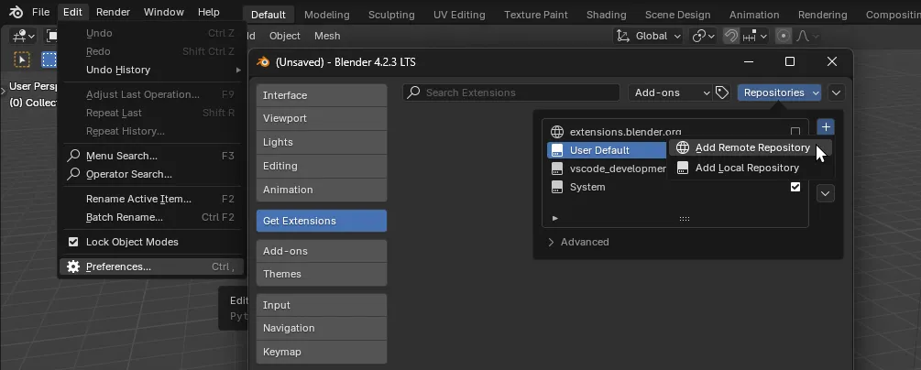Enable the extensions.blender.org repository checkbox
The height and width of the screenshot is (370, 921).
[795, 132]
